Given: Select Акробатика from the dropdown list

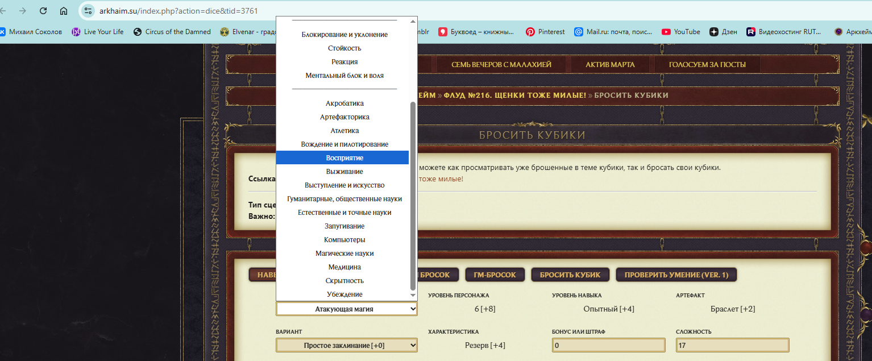Looking at the screenshot, I should coord(344,103).
